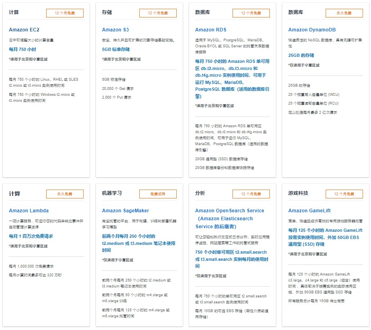Click the 永久免费 badge on the DynamoDB card
371x330 pixels.
[344, 13]
